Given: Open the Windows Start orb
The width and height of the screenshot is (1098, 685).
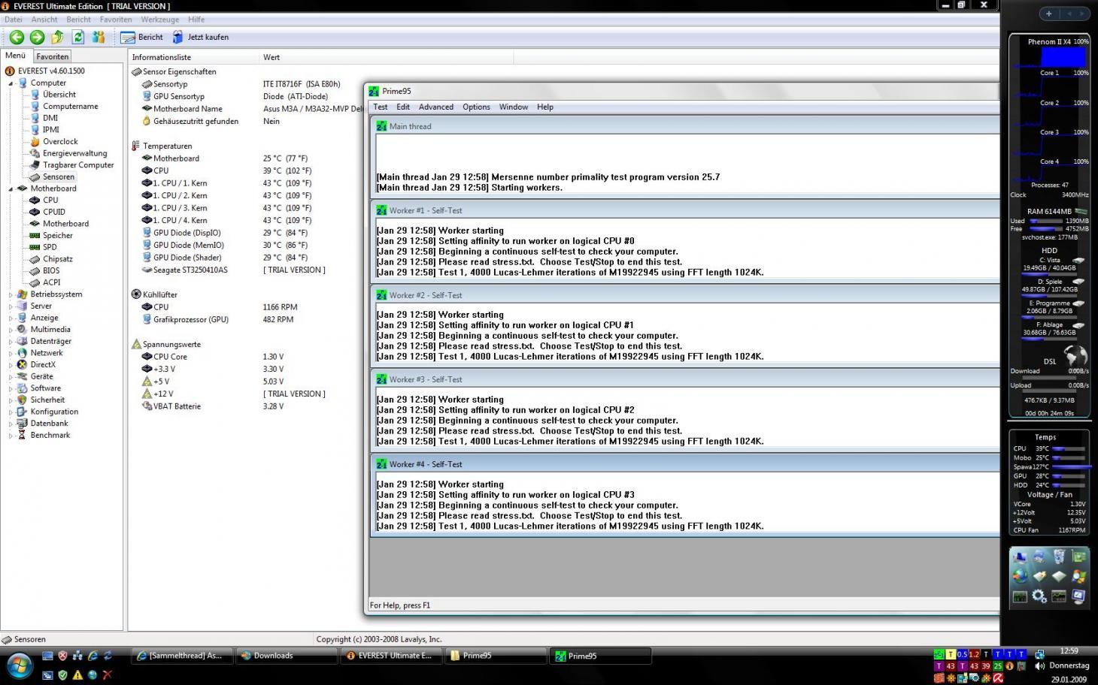Looking at the screenshot, I should pyautogui.click(x=20, y=665).
